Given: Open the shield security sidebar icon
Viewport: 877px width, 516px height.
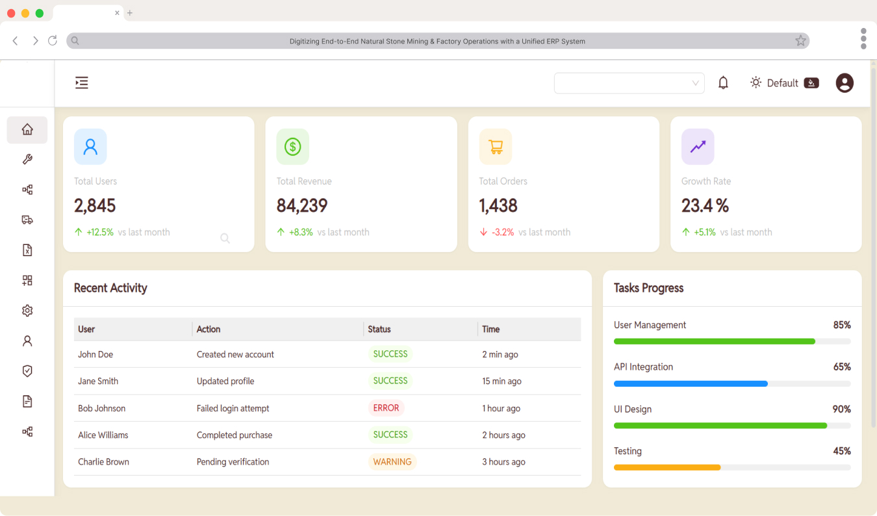Looking at the screenshot, I should click(x=27, y=371).
